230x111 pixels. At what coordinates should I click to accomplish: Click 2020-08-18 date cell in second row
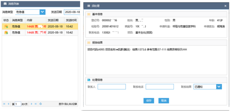point(55,33)
